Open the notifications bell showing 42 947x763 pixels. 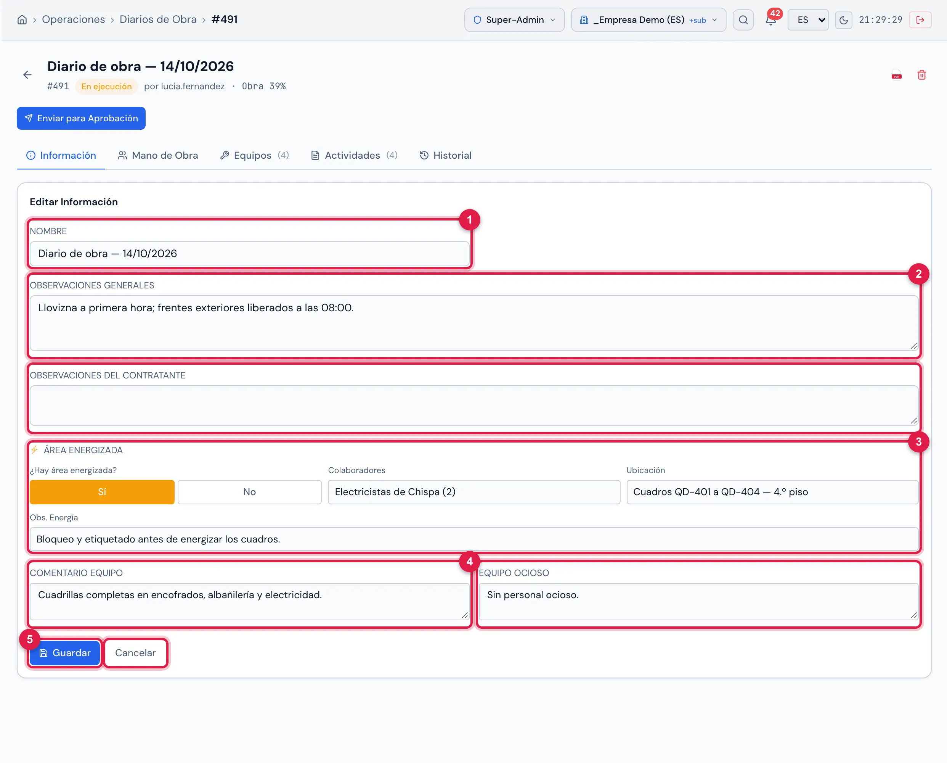pos(771,19)
